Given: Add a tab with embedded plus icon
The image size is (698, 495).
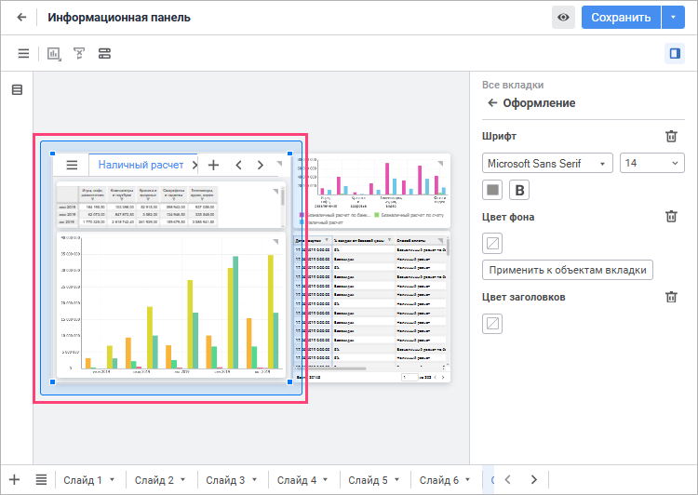Looking at the screenshot, I should click(214, 165).
